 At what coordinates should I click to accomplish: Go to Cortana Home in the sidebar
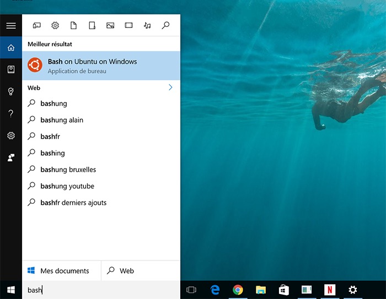point(11,48)
